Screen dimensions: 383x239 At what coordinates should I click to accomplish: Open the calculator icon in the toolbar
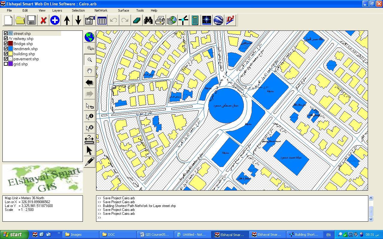point(195,20)
